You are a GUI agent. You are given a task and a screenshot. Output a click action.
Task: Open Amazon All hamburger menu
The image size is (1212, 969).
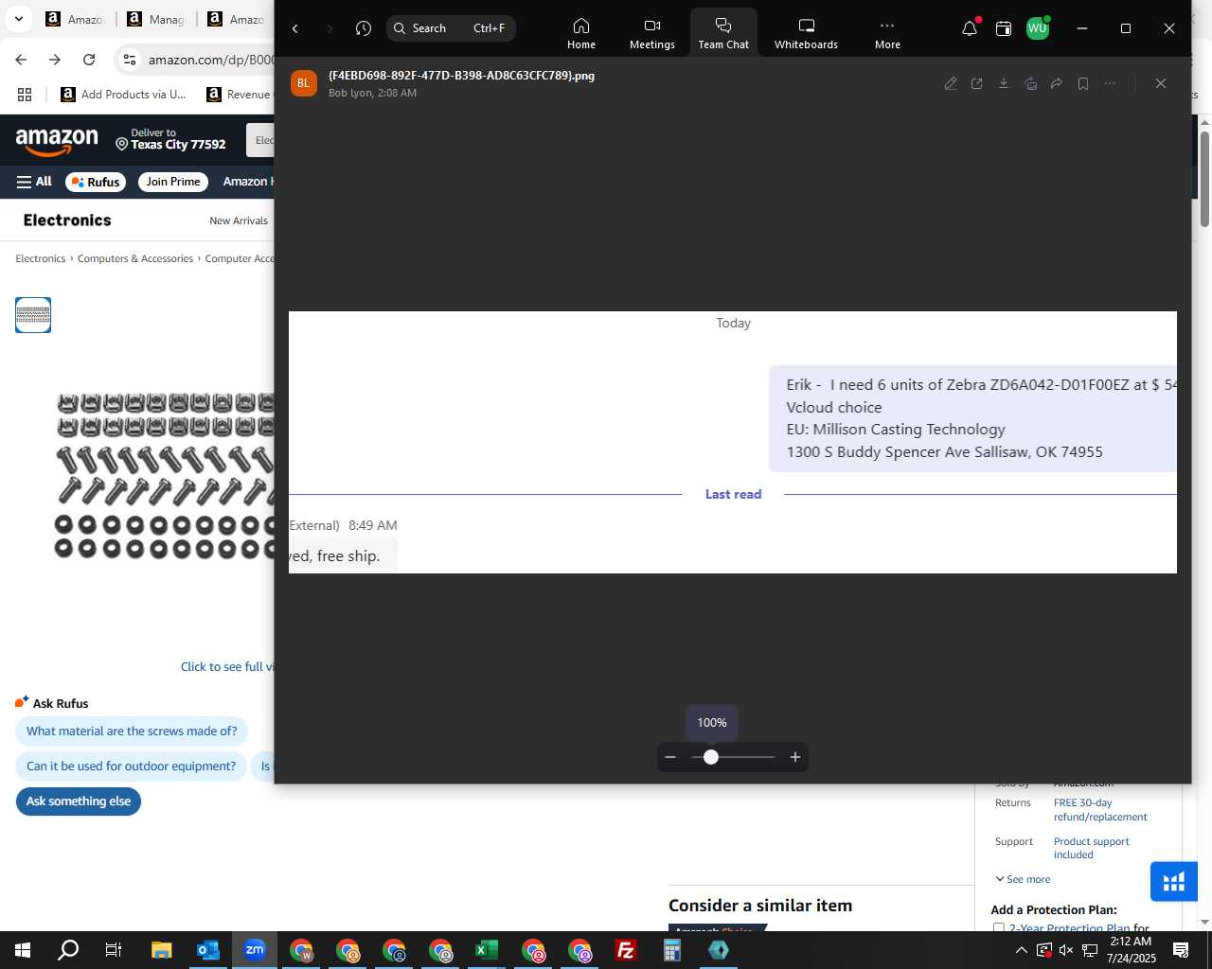[34, 182]
